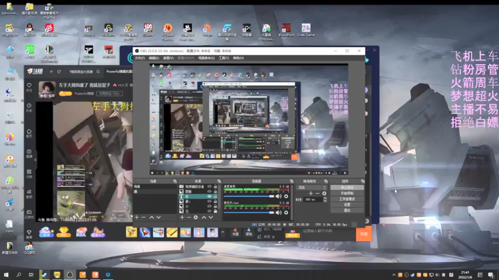Click 退出 exit button in OBS
Screen dimensions: 499x280
347,210
